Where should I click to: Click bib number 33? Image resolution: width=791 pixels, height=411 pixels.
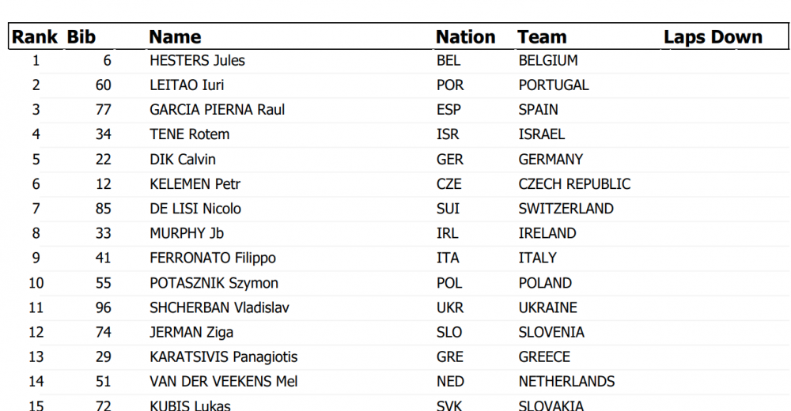point(104,233)
